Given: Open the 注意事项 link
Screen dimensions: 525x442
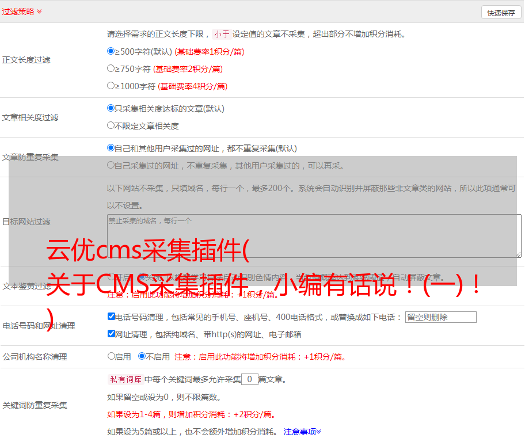Looking at the screenshot, I should click(x=302, y=432).
